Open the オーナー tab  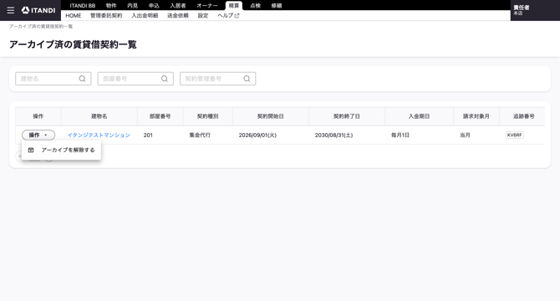[x=207, y=6]
